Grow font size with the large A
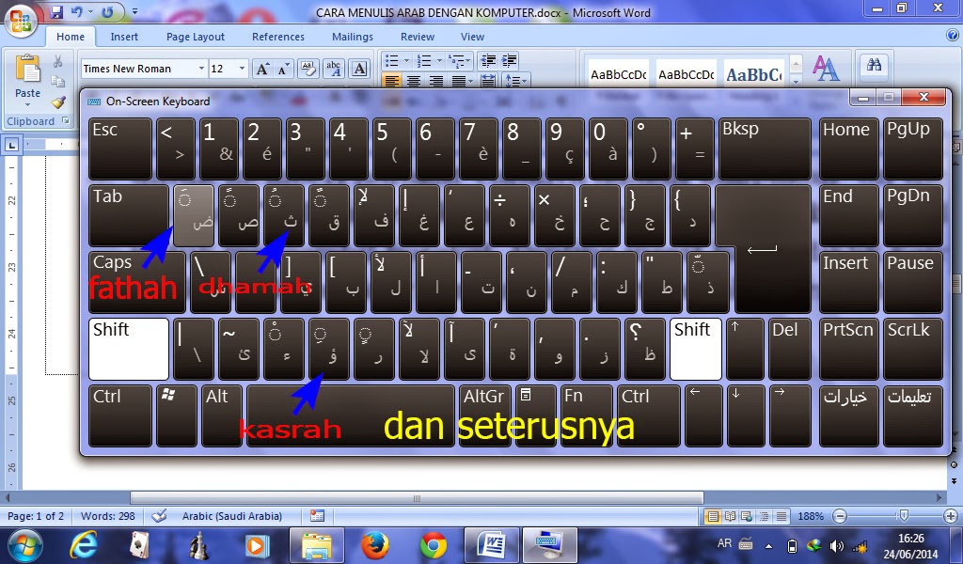The height and width of the screenshot is (564, 963). [262, 69]
